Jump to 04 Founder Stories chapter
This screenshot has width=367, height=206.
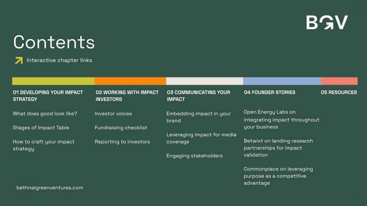click(x=270, y=92)
